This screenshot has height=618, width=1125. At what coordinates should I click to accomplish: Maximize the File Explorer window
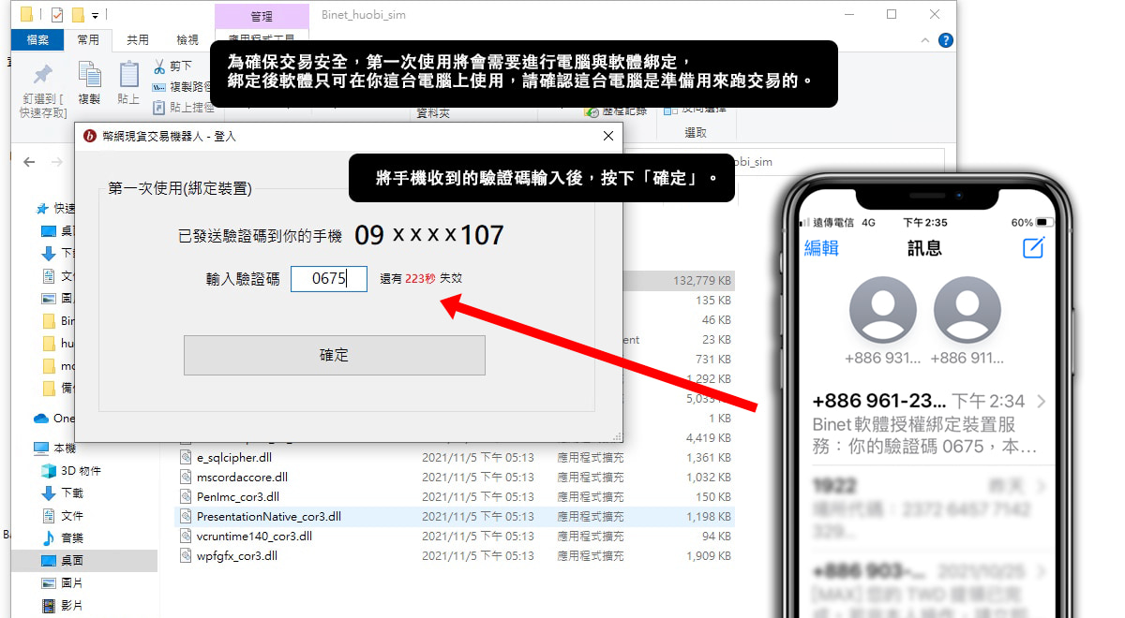(x=892, y=15)
